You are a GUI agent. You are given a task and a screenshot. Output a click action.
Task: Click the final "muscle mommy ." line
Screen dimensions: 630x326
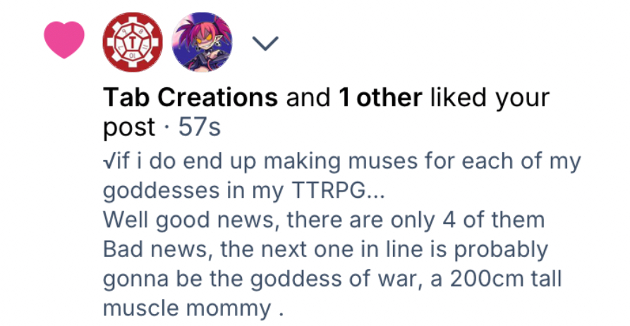(x=193, y=308)
